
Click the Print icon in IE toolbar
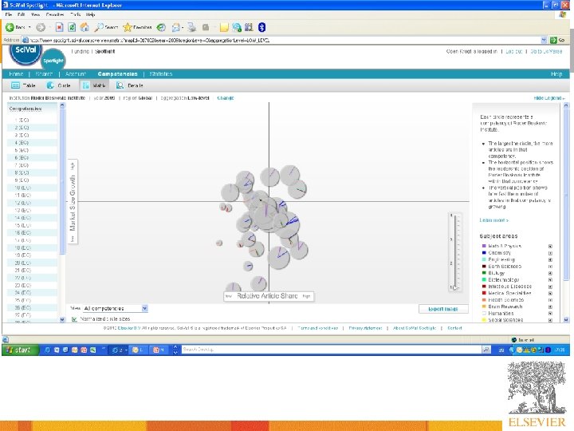[x=192, y=27]
